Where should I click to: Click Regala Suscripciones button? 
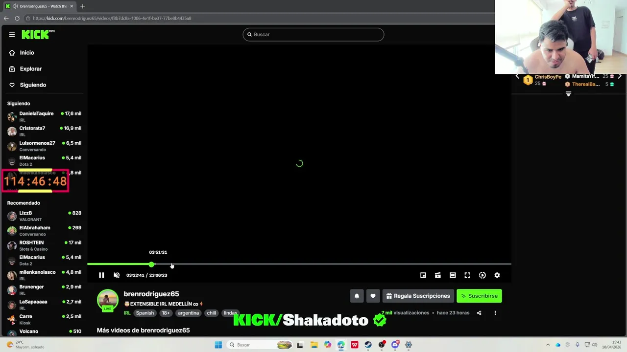click(x=418, y=296)
